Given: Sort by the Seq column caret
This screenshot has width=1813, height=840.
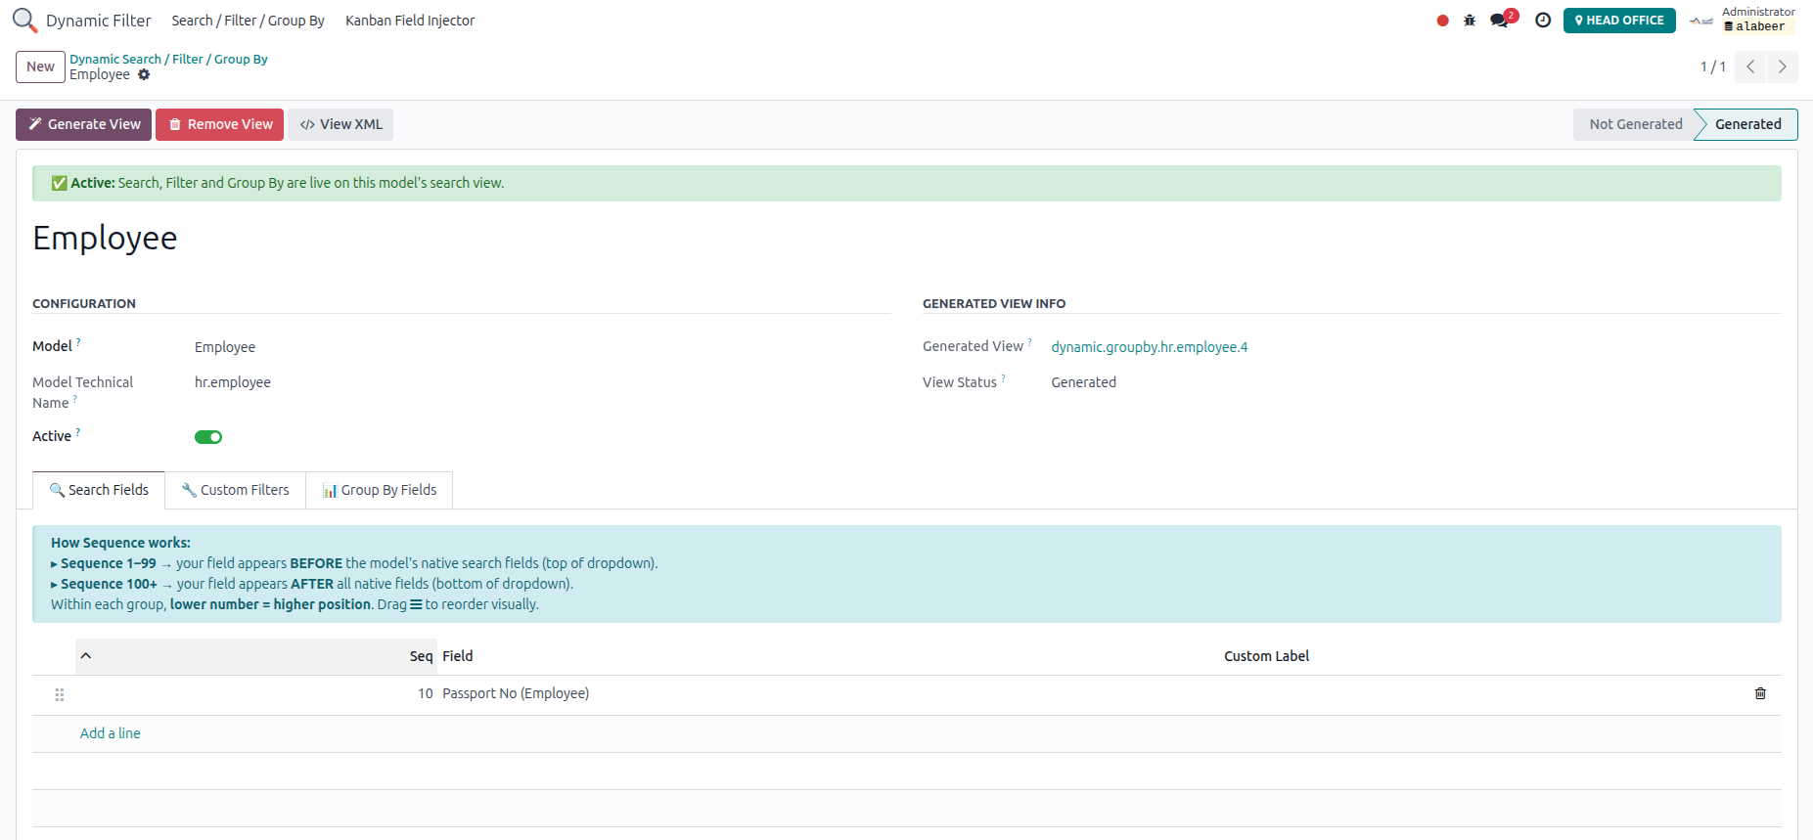Looking at the screenshot, I should click(86, 656).
